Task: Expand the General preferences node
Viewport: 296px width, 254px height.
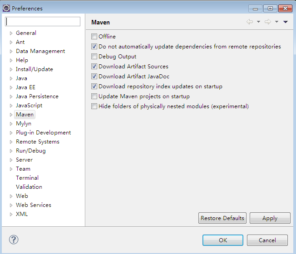Action: [11, 34]
